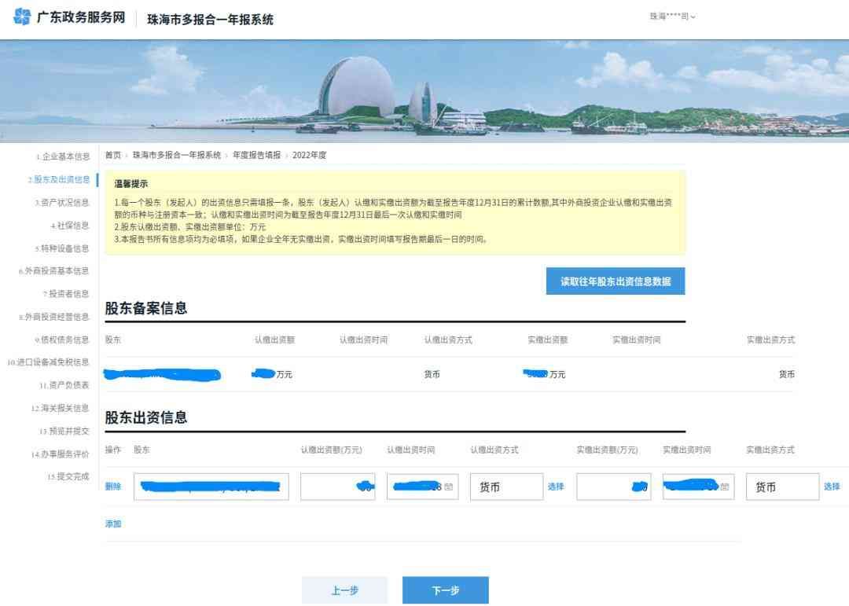The width and height of the screenshot is (849, 606).
Task: Click the 股东 name input field
Action: pos(211,487)
